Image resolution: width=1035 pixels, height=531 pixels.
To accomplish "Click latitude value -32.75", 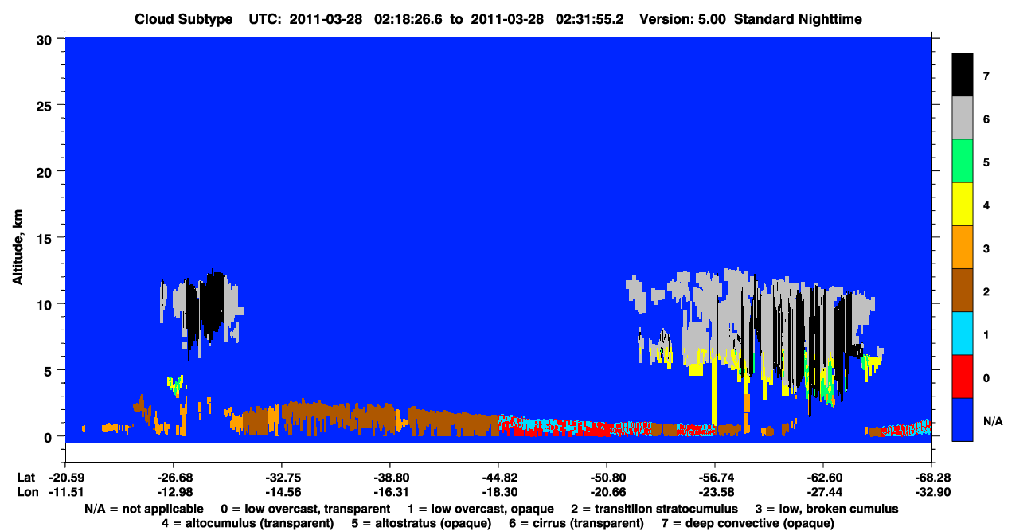I will click(x=281, y=478).
